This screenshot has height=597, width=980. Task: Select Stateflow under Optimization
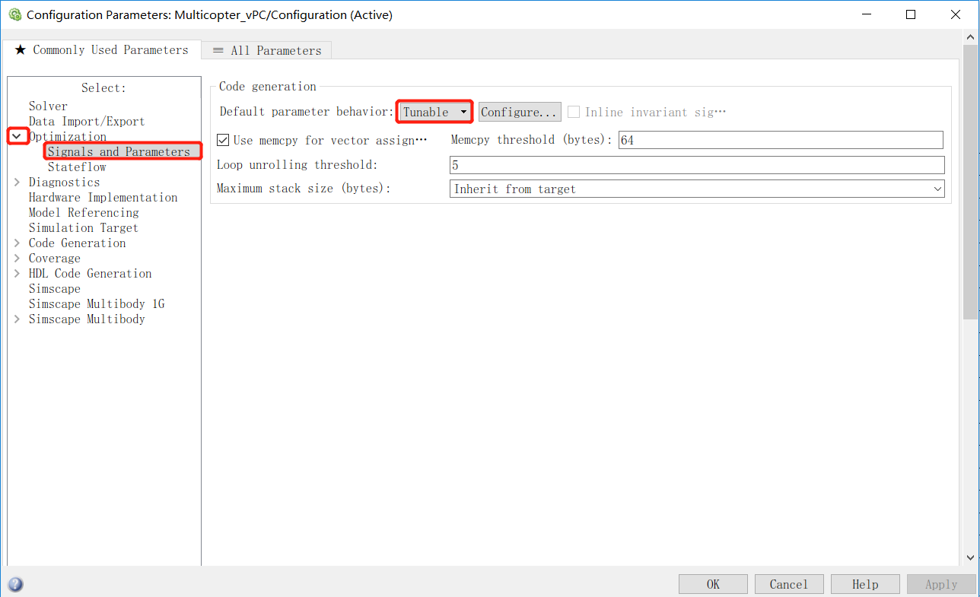click(x=77, y=167)
